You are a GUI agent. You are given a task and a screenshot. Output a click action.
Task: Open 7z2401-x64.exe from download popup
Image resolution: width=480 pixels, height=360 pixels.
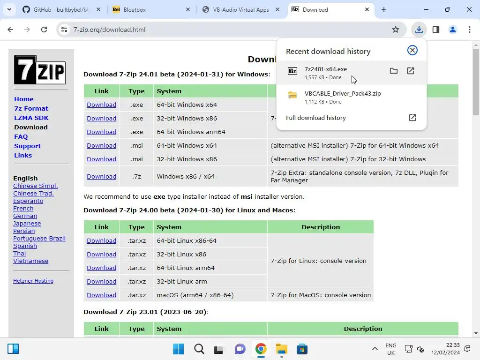click(411, 71)
